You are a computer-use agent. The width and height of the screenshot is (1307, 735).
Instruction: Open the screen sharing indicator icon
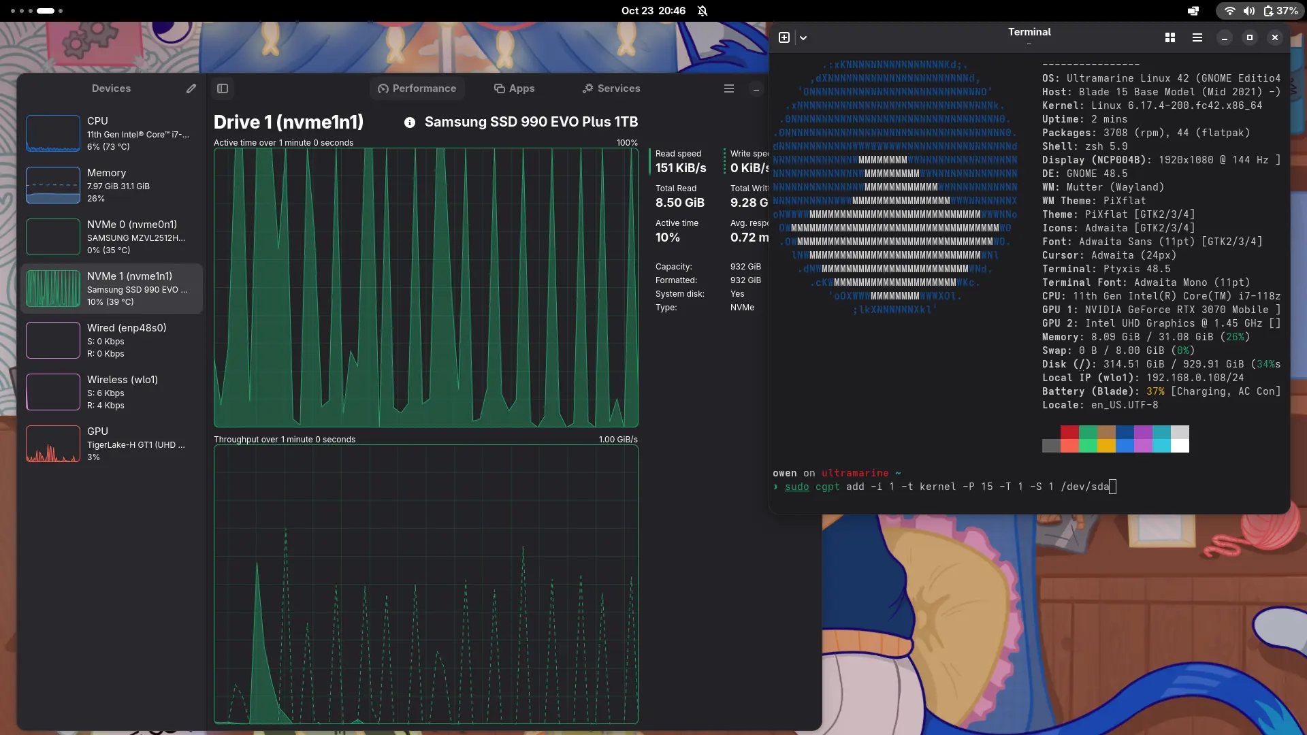[x=1193, y=11]
